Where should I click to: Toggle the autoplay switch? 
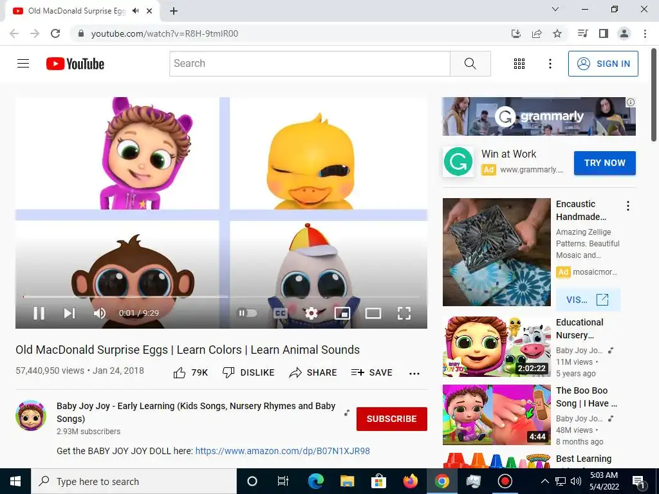(x=248, y=313)
